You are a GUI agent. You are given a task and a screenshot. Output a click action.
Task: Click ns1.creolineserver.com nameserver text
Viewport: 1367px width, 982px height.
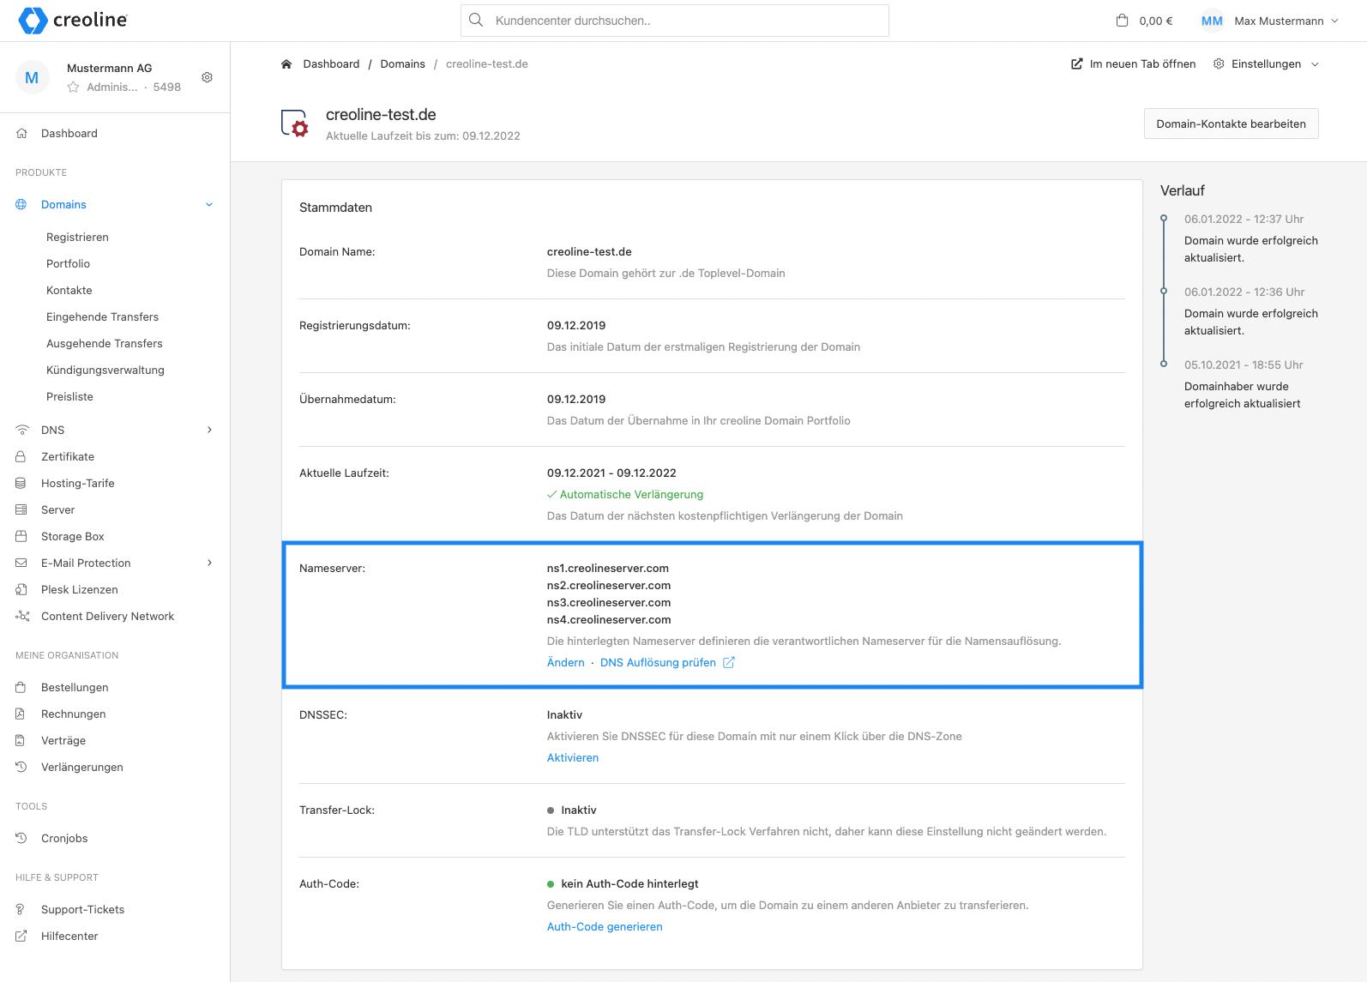click(x=607, y=568)
